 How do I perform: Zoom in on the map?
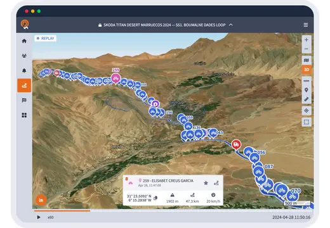306,40
